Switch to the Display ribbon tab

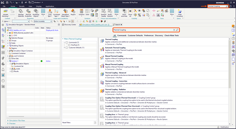(x=39, y=6)
